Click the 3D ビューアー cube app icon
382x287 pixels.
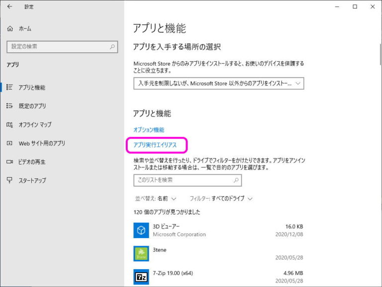point(141,230)
